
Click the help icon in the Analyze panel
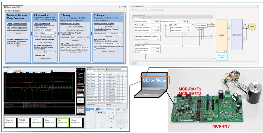pyautogui.click(x=122, y=15)
